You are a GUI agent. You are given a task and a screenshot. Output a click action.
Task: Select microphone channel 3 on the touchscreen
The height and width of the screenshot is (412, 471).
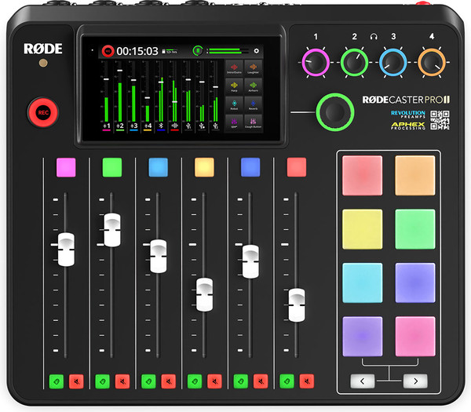pyautogui.click(x=133, y=126)
